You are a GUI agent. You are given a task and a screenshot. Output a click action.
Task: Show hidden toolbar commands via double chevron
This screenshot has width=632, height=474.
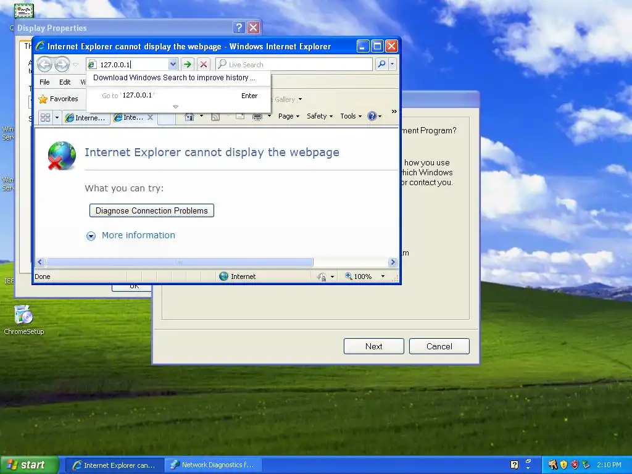pos(394,111)
